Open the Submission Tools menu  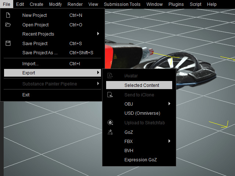(122, 4)
